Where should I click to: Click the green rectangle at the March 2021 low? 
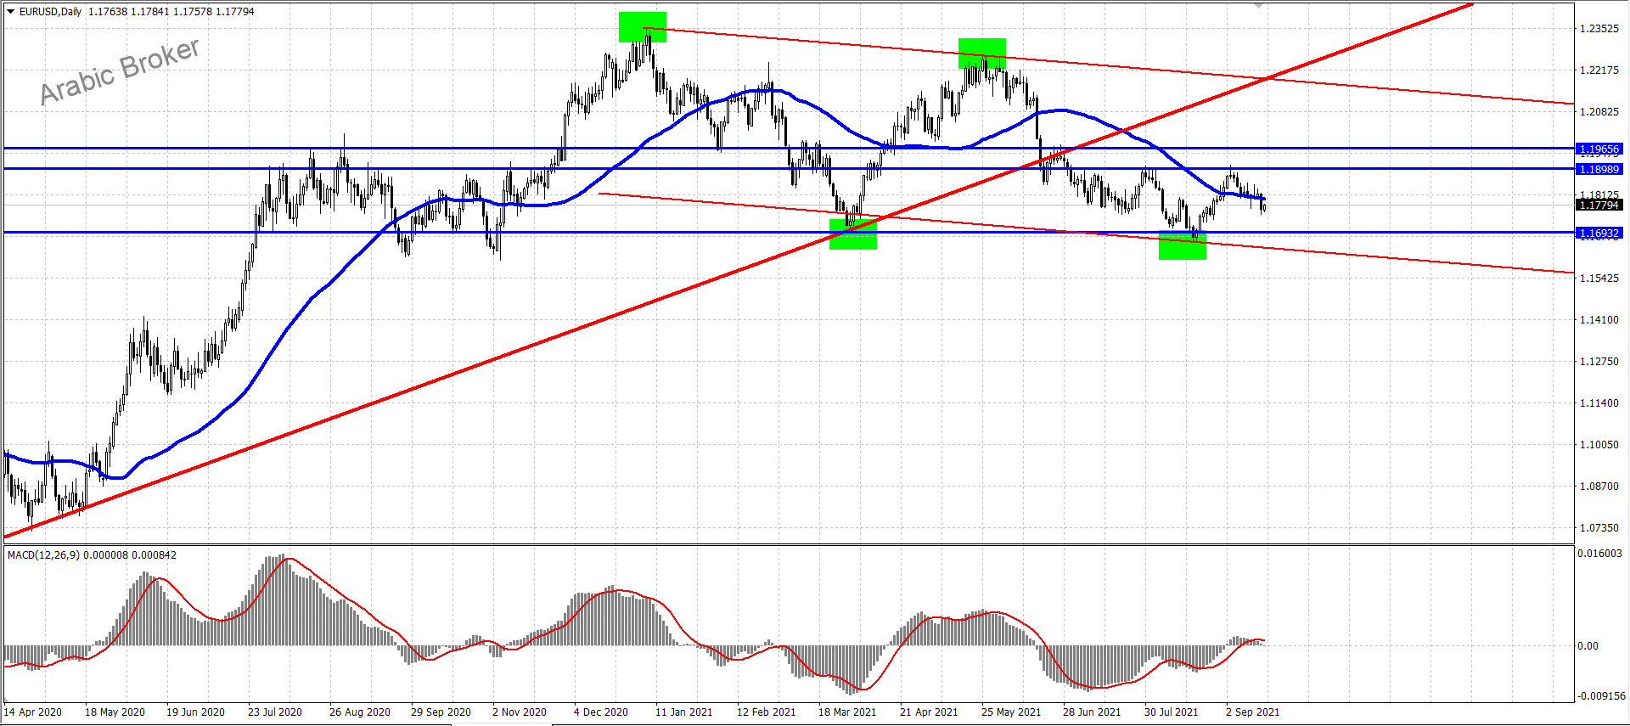point(852,234)
